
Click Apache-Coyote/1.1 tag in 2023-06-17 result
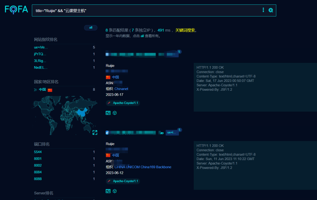[x=123, y=103]
